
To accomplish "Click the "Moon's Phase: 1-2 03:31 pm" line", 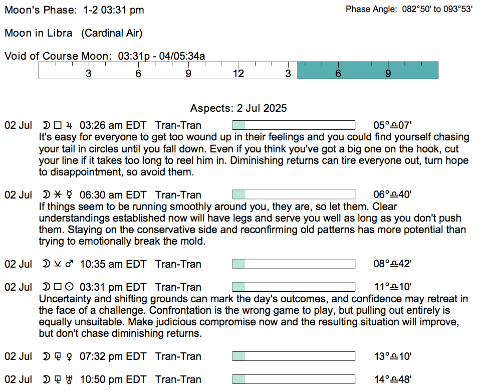I will (74, 10).
